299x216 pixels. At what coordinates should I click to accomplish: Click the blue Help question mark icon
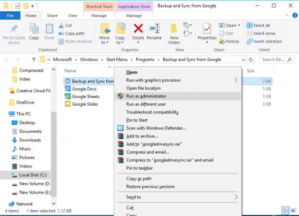click(x=295, y=15)
